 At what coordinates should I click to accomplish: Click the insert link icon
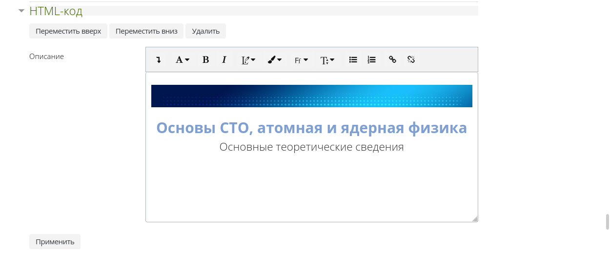point(392,60)
